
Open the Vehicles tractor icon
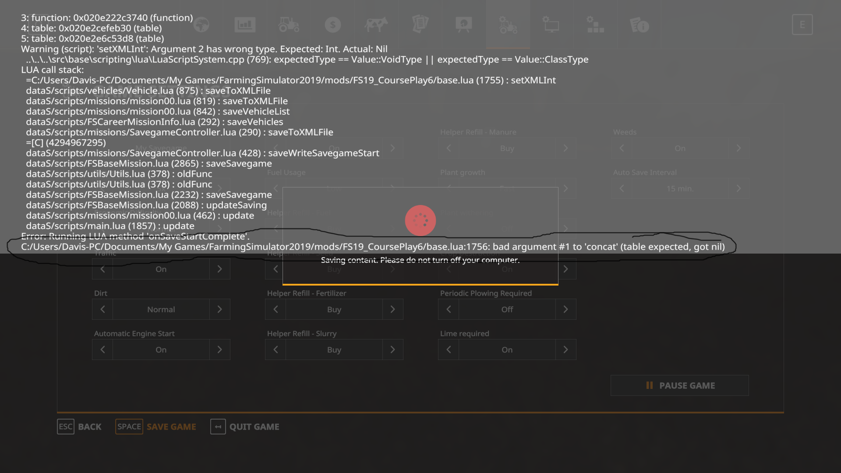289,25
